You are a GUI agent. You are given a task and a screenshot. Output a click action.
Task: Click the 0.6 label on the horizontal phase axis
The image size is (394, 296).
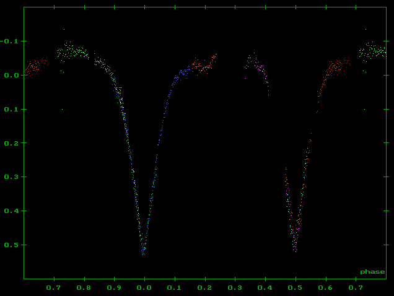click(326, 288)
